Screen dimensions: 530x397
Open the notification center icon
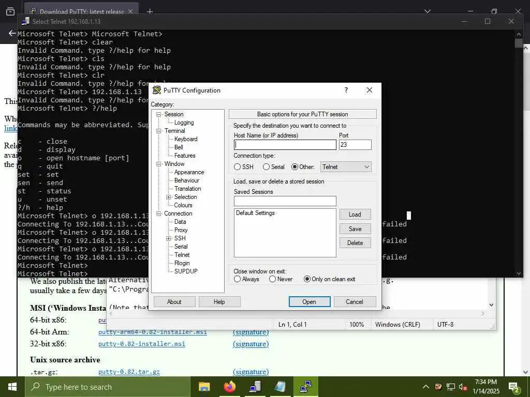(x=514, y=387)
